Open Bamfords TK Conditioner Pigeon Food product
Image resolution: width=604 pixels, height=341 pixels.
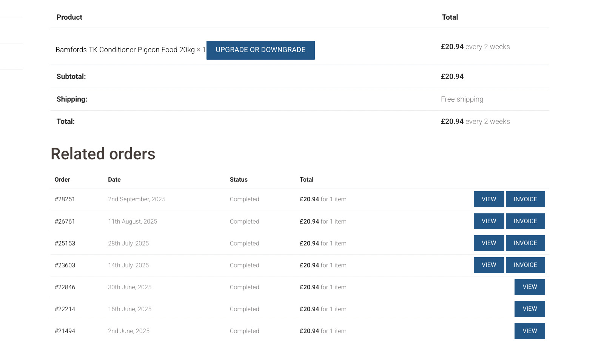click(x=125, y=50)
